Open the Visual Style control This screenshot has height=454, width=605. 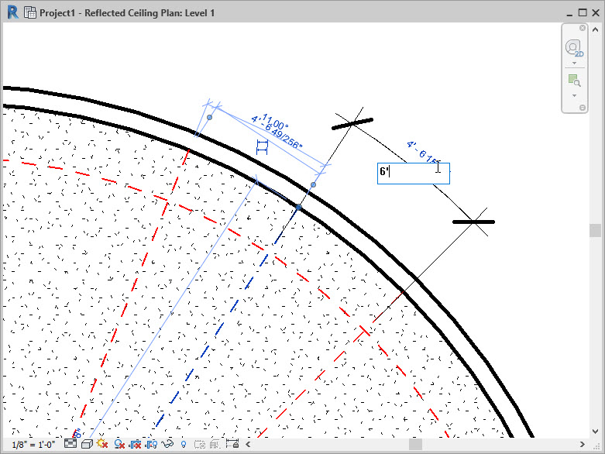(87, 444)
